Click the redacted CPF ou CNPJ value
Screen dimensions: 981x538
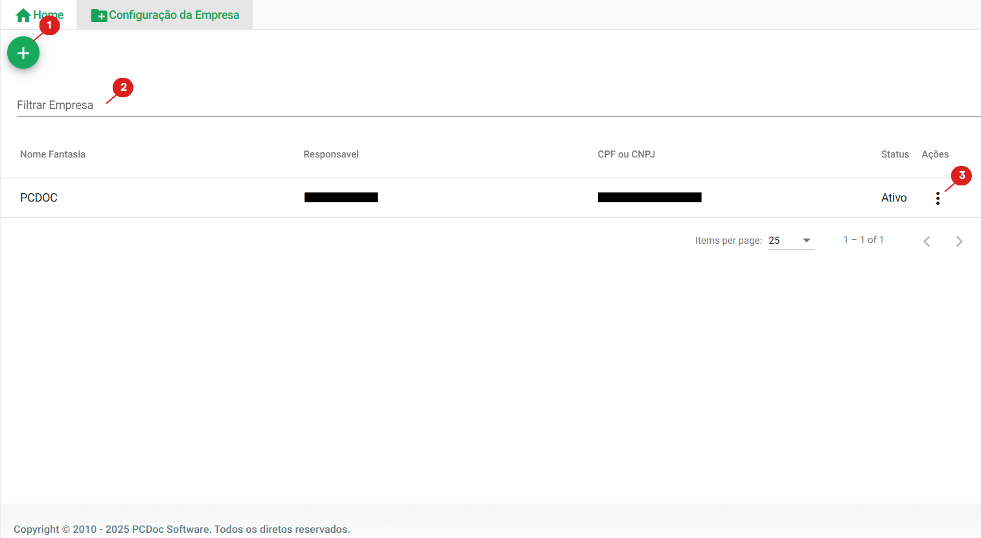tap(649, 198)
